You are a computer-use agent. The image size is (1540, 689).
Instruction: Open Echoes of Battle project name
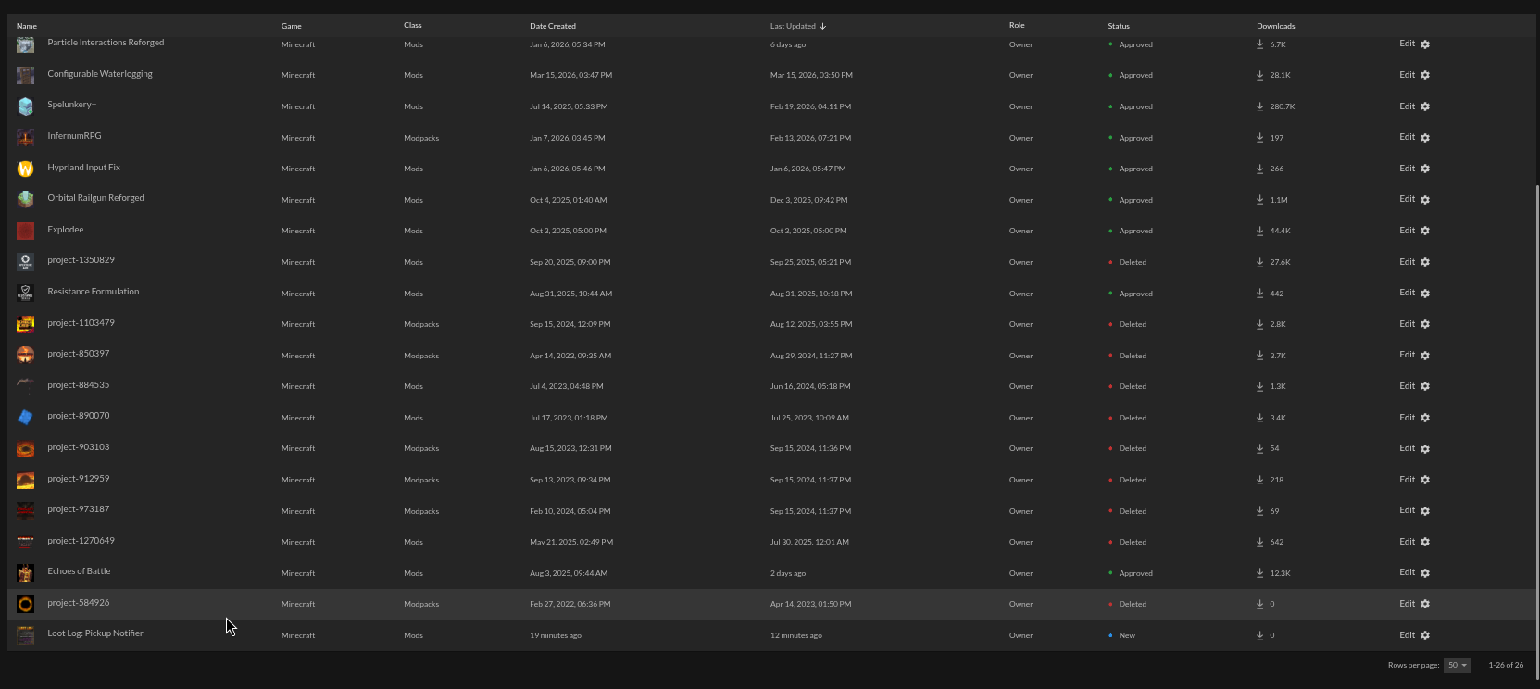pyautogui.click(x=79, y=571)
